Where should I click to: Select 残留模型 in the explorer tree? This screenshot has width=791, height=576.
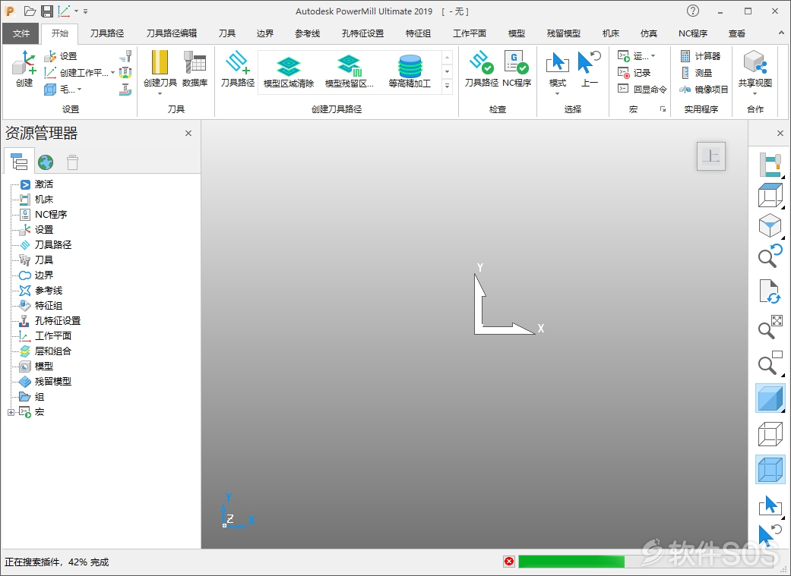53,382
